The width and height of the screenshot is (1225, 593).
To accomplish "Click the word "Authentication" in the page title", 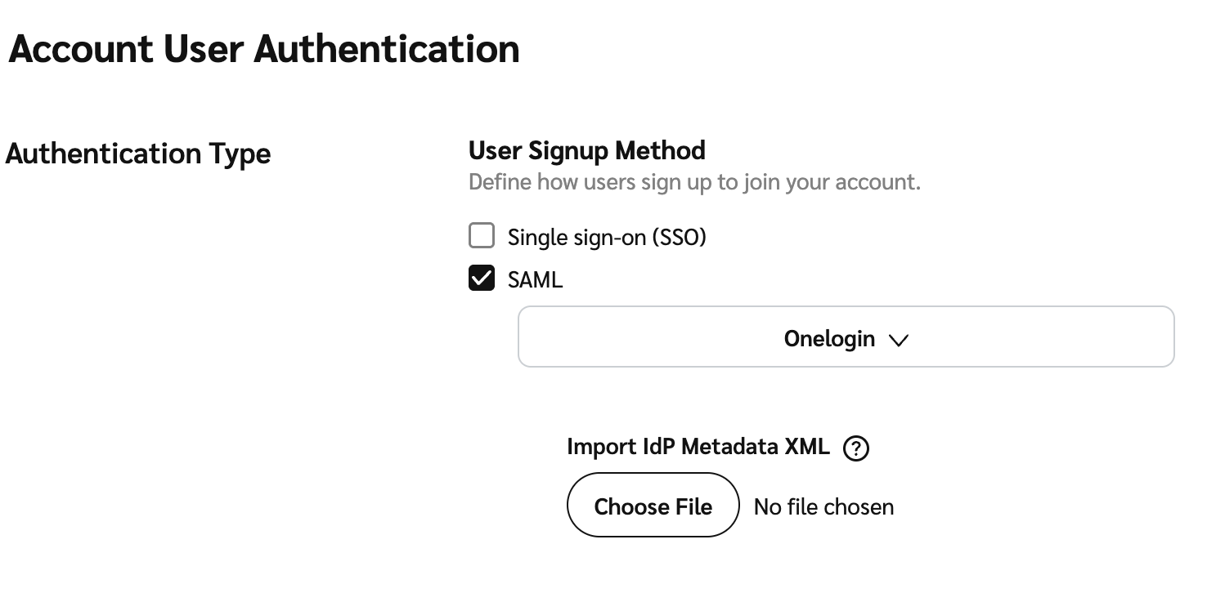I will coord(387,49).
